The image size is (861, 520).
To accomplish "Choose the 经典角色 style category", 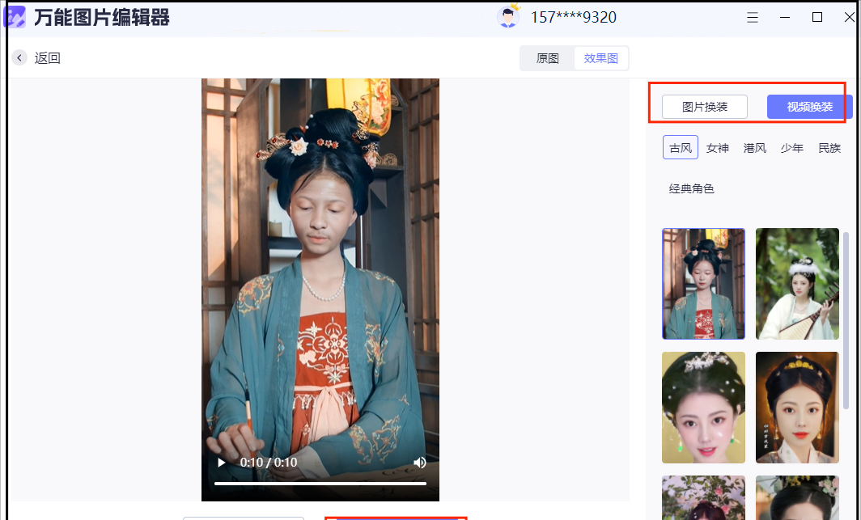I will tap(691, 188).
